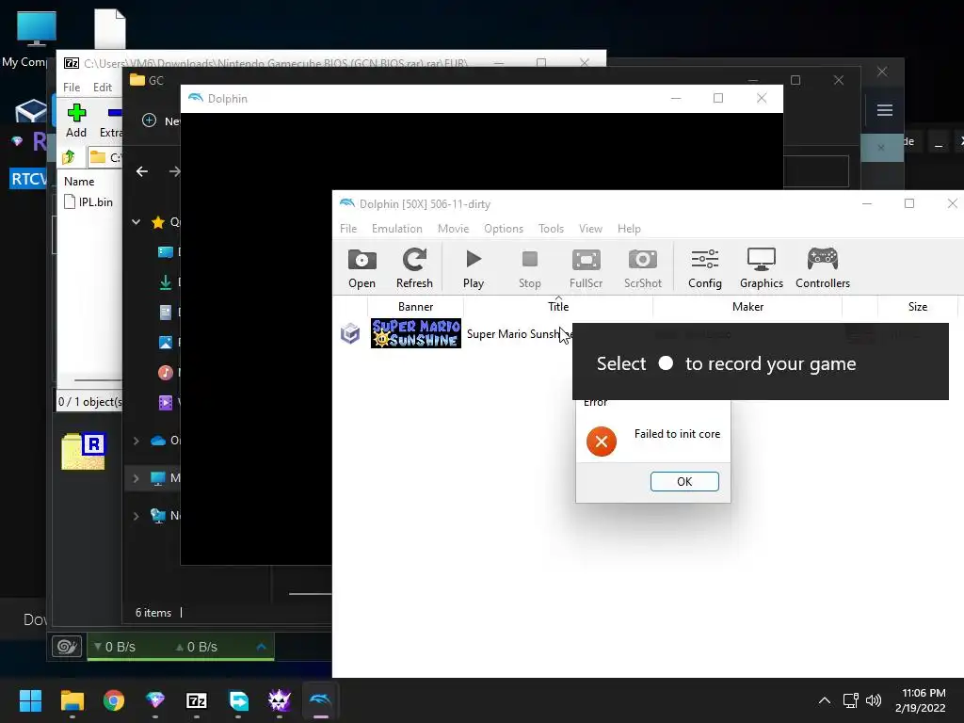Viewport: 964px width, 723px height.
Task: Click Name column header in 7-Zip
Action: pyautogui.click(x=79, y=182)
